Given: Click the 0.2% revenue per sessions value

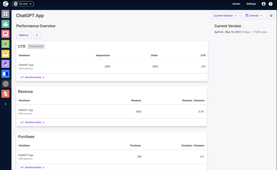Looking at the screenshot, I should point(201,112).
